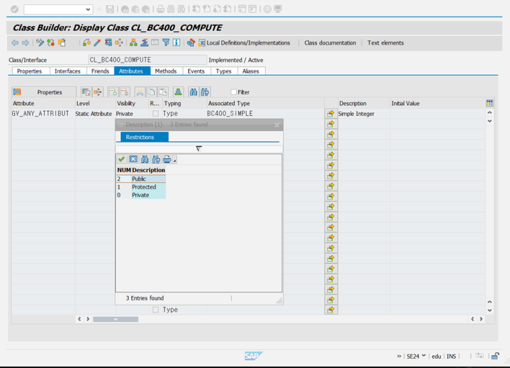
Task: Toggle the Read-Only checkbox for GV_ANY_ATTRIBUT
Action: pyautogui.click(x=156, y=114)
